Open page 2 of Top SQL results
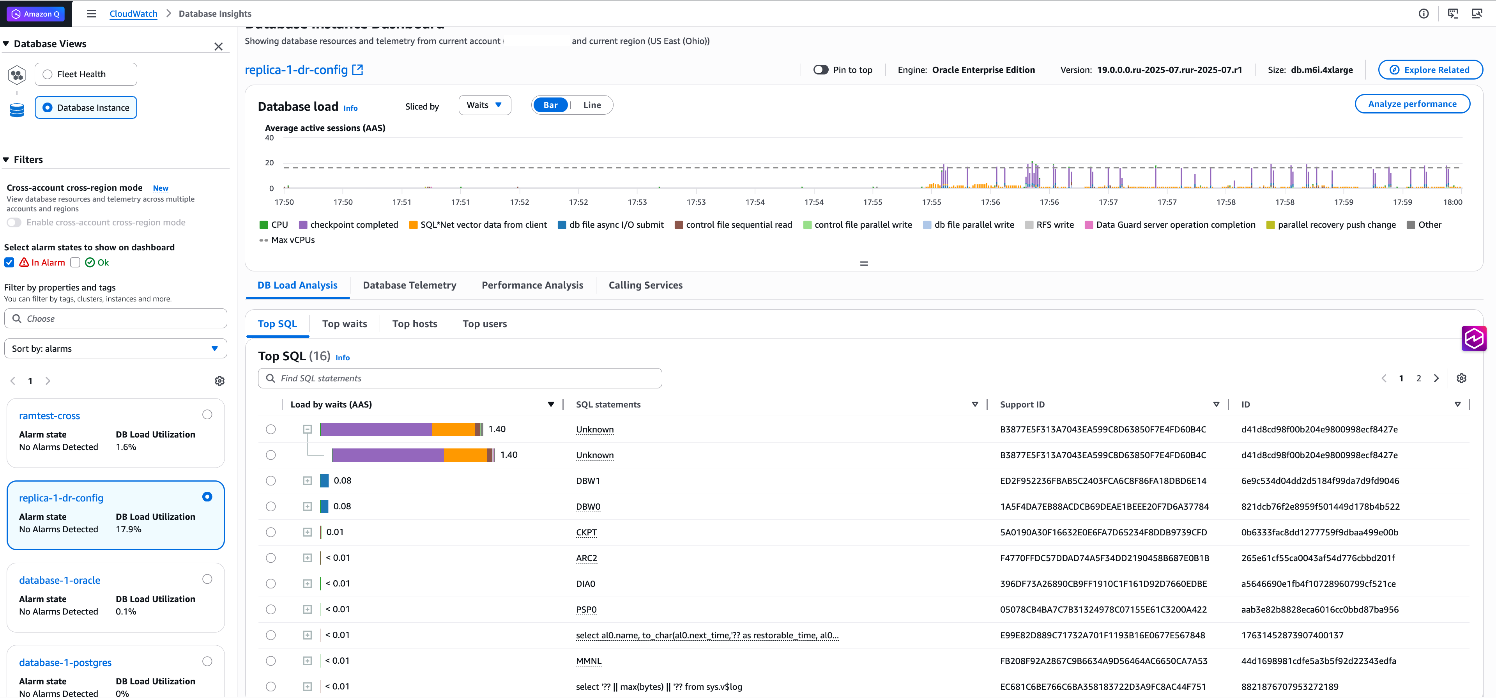1496x698 pixels. tap(1418, 378)
